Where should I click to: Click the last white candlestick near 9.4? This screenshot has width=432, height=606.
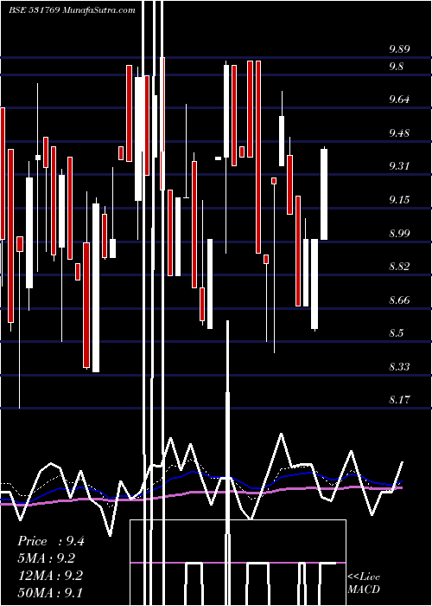tap(324, 194)
